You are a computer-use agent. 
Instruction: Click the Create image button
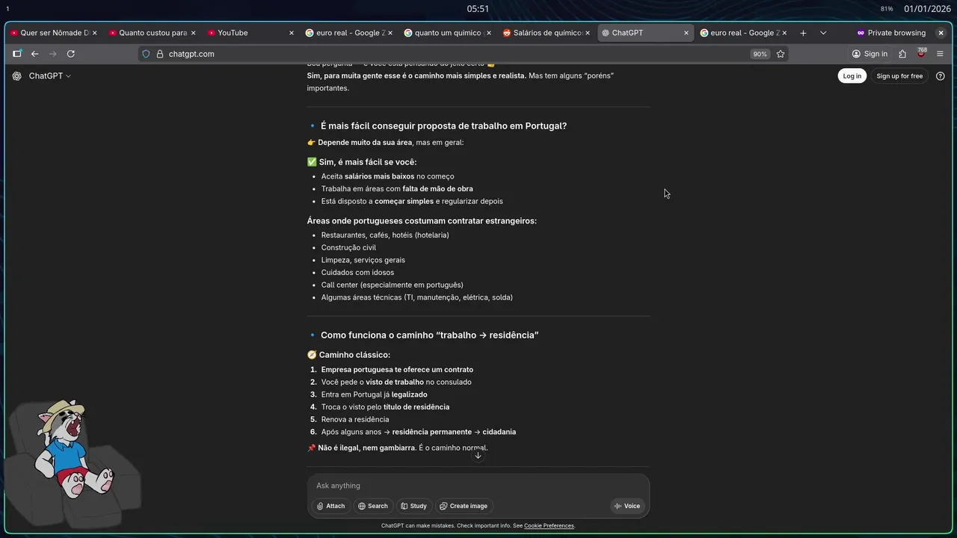click(464, 506)
